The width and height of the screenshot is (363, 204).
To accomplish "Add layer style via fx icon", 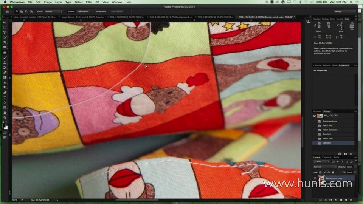I will pos(326,200).
